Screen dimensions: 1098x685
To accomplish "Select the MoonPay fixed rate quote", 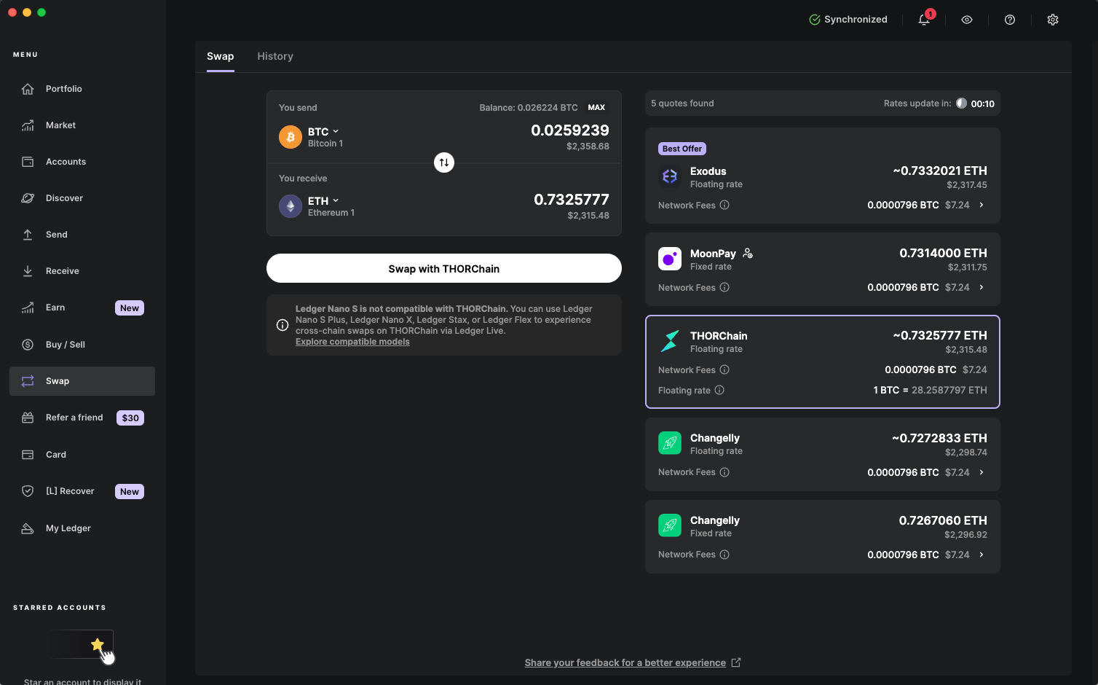I will [822, 269].
